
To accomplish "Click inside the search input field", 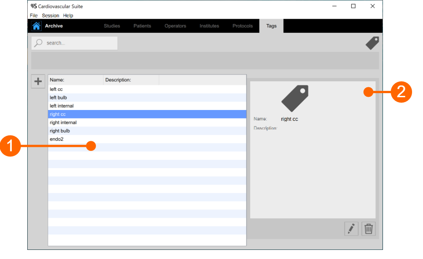I will (x=80, y=43).
